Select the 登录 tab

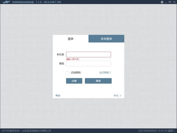pos(71,39)
